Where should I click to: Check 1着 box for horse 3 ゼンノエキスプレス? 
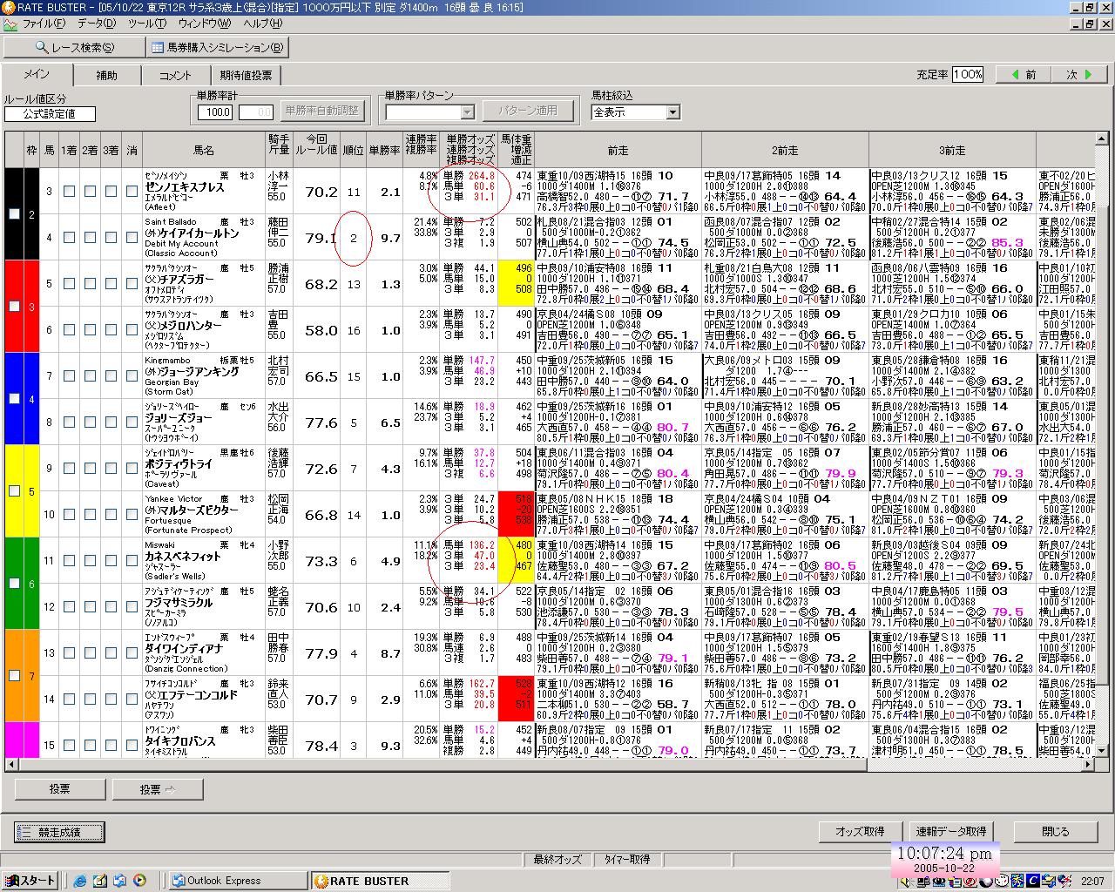point(69,192)
